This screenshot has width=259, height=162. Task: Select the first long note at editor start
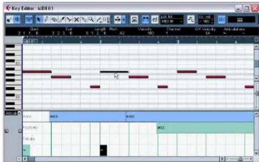(37, 72)
